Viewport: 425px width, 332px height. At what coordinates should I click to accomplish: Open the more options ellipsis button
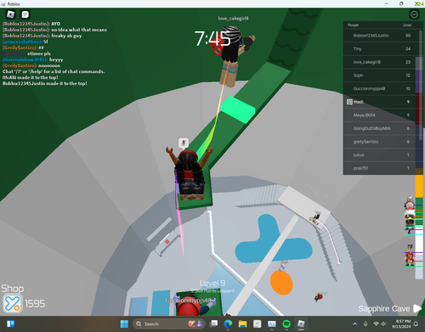pos(414,14)
